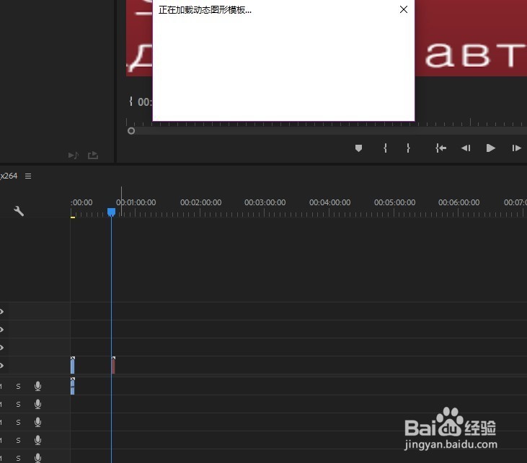Screen dimensions: 527x463
Task: Click Add Marker in the program monitor
Action: [x=358, y=148]
